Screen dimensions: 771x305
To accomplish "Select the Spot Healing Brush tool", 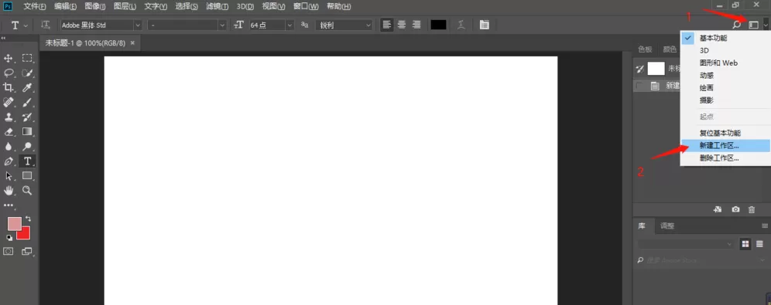I will tap(9, 103).
